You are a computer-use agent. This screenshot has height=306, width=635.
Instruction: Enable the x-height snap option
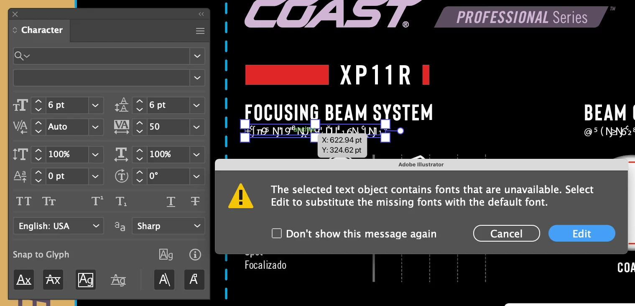coord(53,280)
